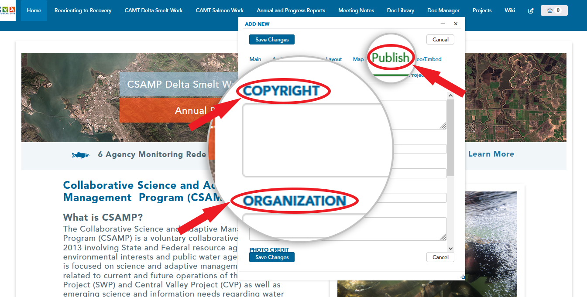Open the Projects page
This screenshot has height=297, width=587.
482,10
